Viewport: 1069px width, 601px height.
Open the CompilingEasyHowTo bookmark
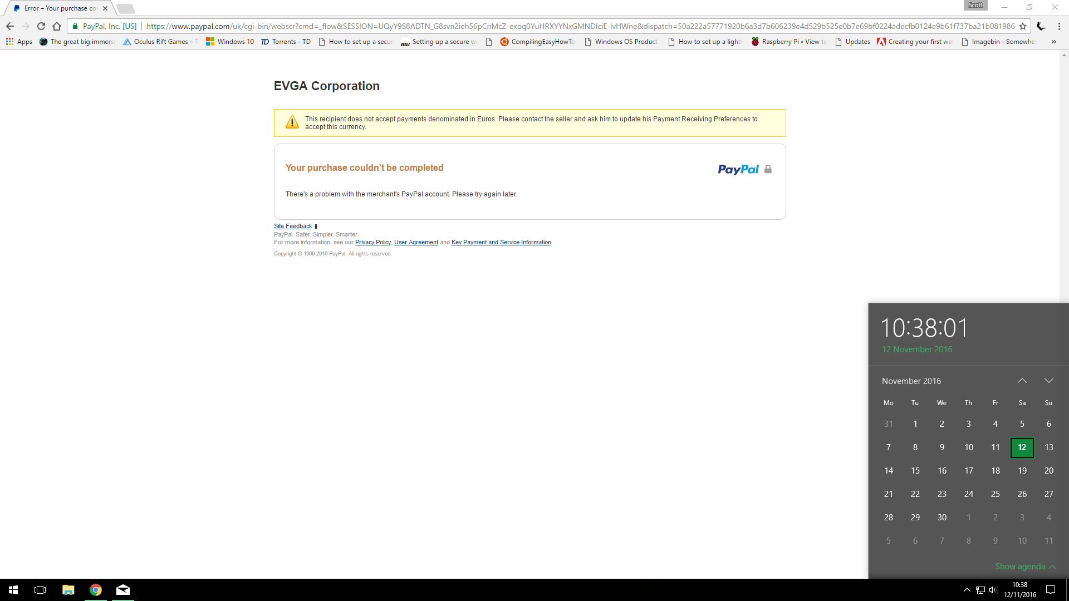[x=537, y=42]
